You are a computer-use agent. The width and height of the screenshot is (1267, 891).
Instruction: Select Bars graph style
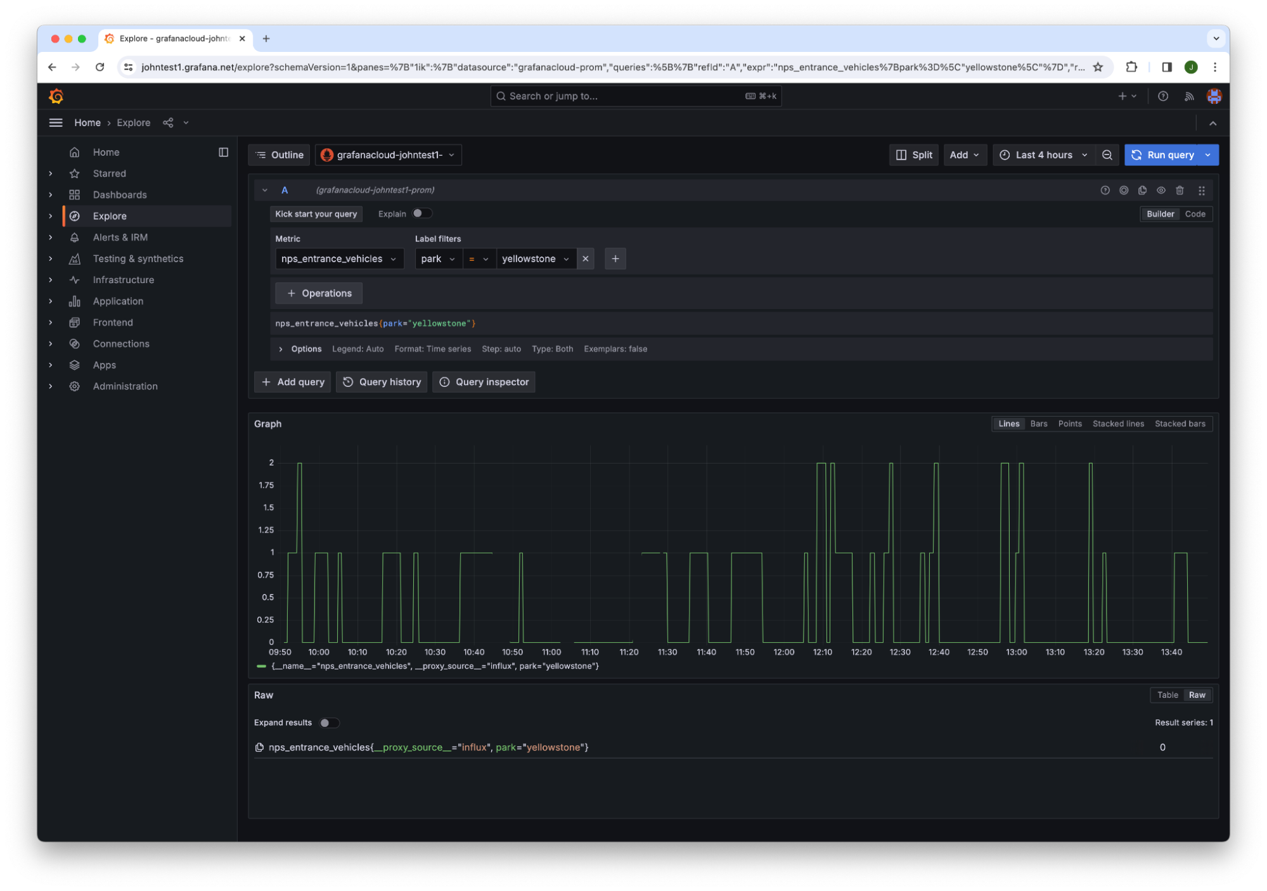pos(1038,424)
